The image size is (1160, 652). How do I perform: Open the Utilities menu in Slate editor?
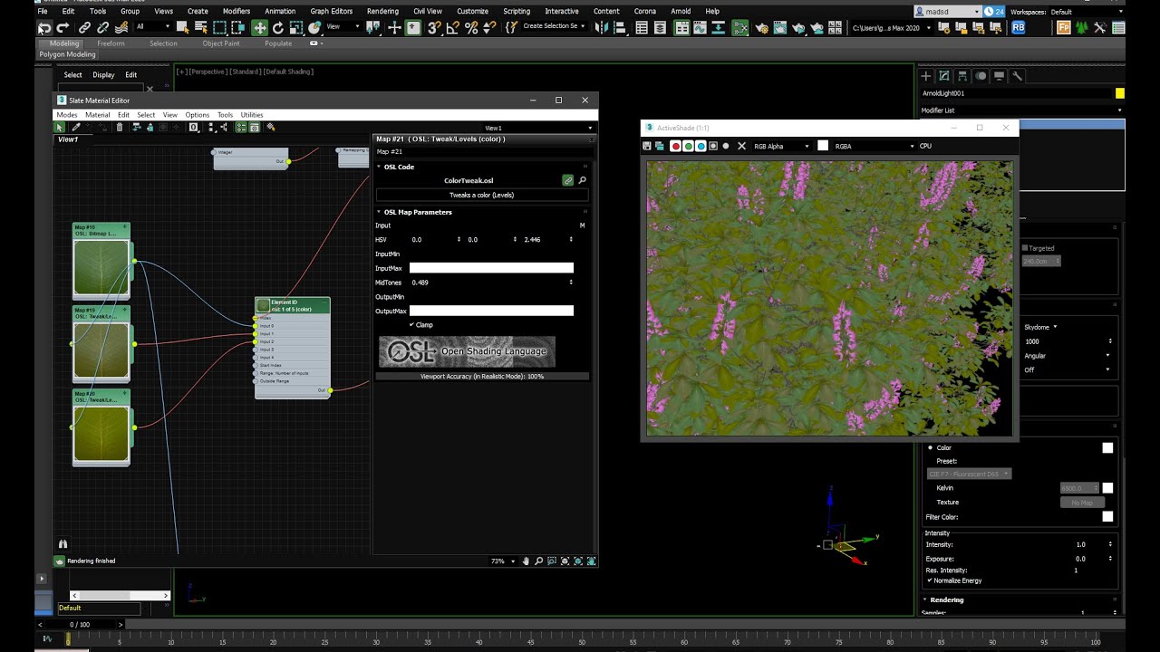(x=252, y=115)
